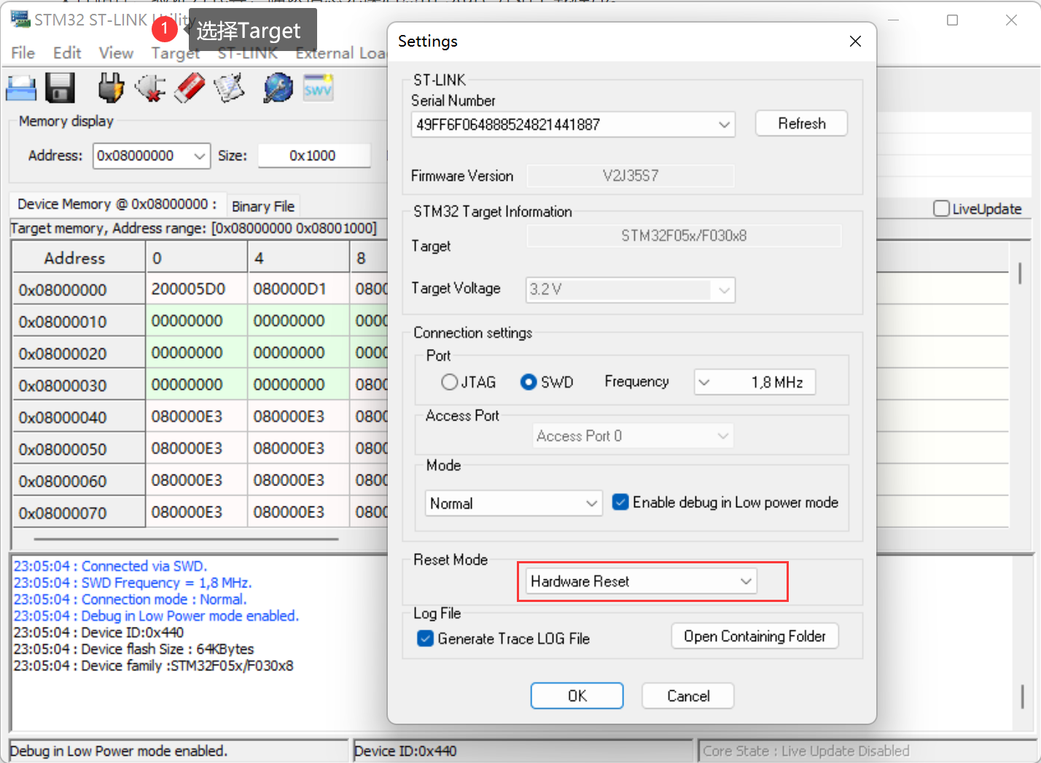Click the Connect to target plug icon

tap(111, 89)
